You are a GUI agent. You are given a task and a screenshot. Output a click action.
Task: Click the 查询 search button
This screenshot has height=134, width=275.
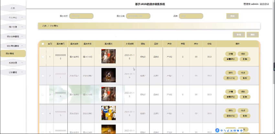[232, 16]
